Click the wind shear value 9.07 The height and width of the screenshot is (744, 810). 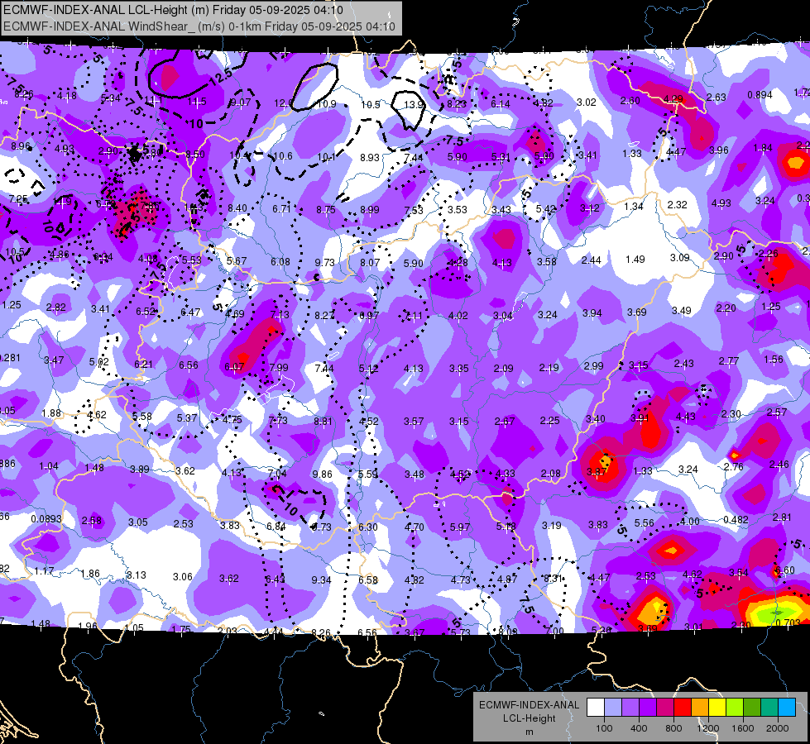[241, 103]
